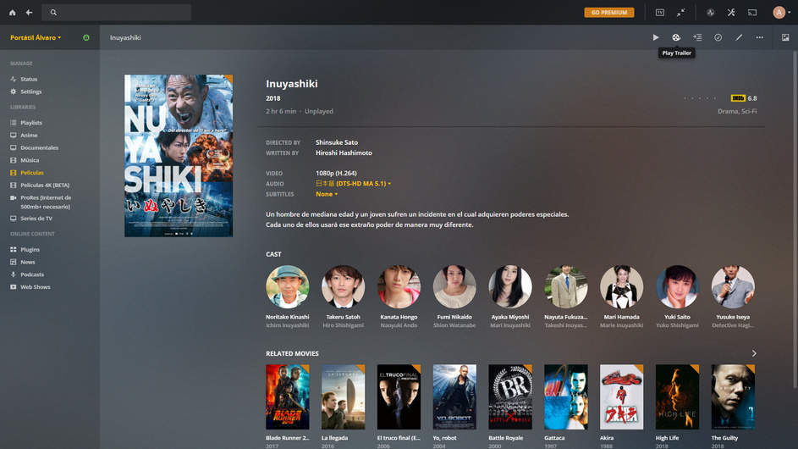Open related movie Blade Runner 2049 poster
798x449 pixels.
pyautogui.click(x=287, y=396)
